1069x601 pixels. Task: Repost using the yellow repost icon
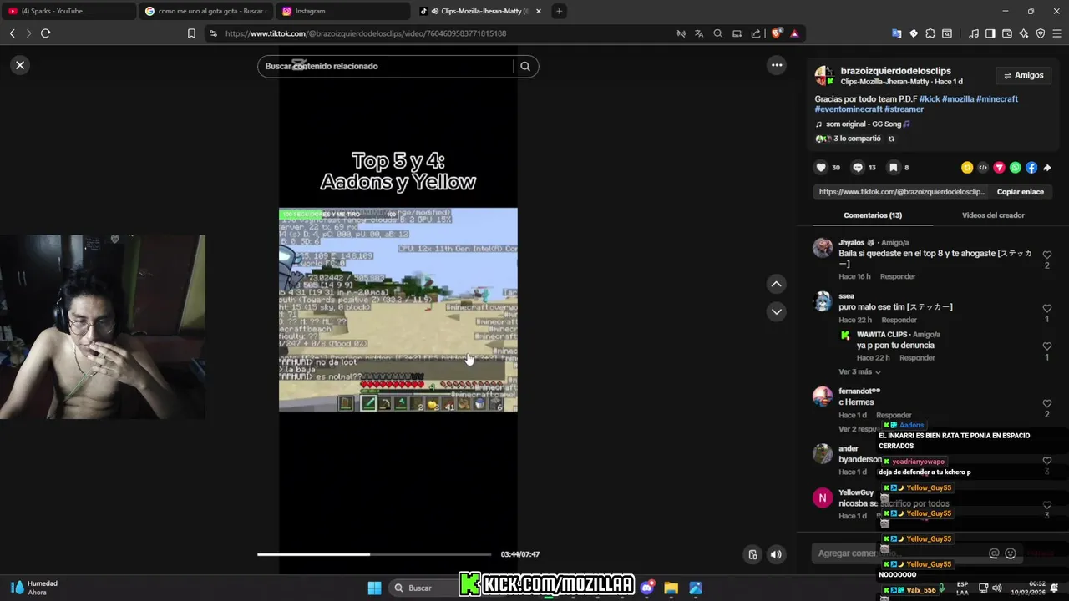pos(967,168)
